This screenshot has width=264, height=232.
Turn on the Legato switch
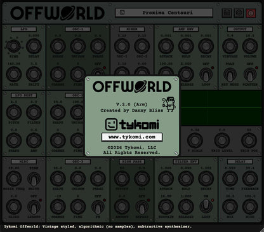[x=34, y=207]
